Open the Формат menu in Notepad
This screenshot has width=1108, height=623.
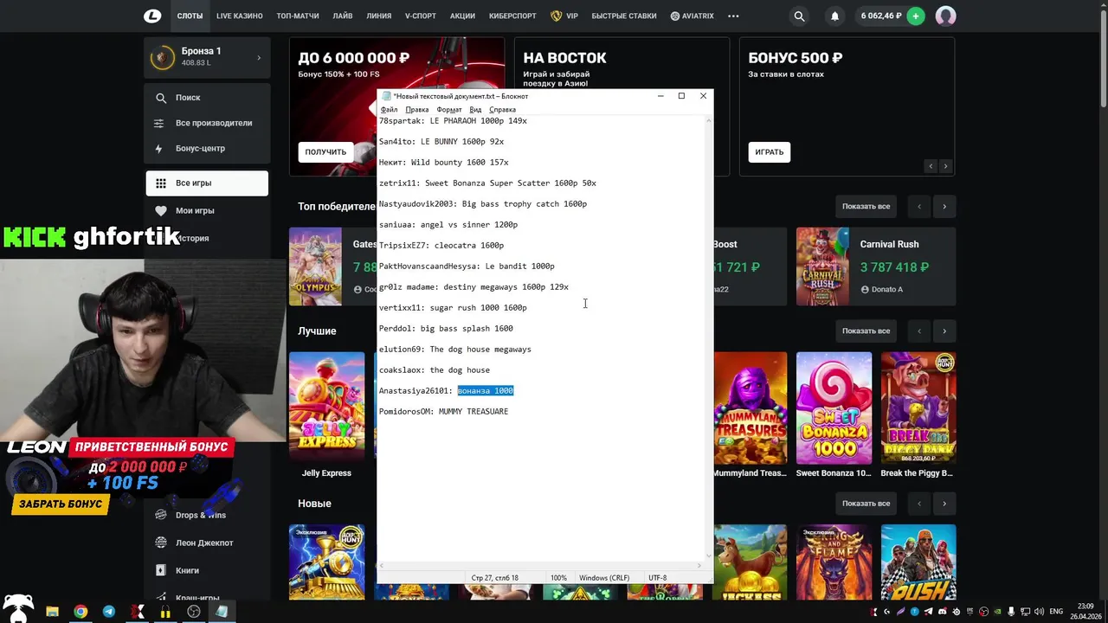[x=449, y=110]
